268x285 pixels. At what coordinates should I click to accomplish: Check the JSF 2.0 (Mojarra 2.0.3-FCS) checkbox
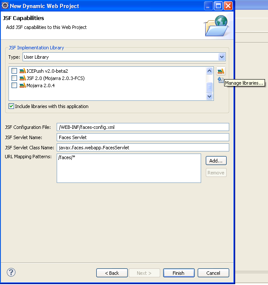coord(14,78)
